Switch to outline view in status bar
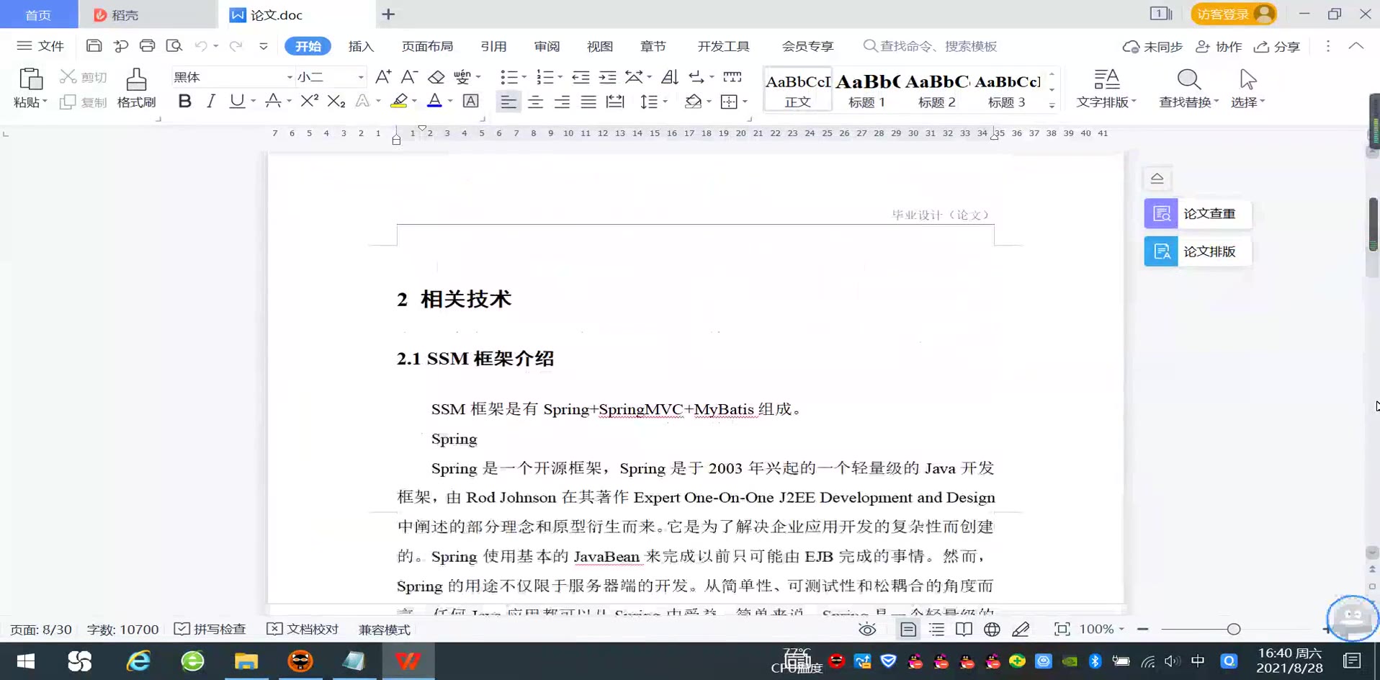The height and width of the screenshot is (680, 1380). point(936,630)
